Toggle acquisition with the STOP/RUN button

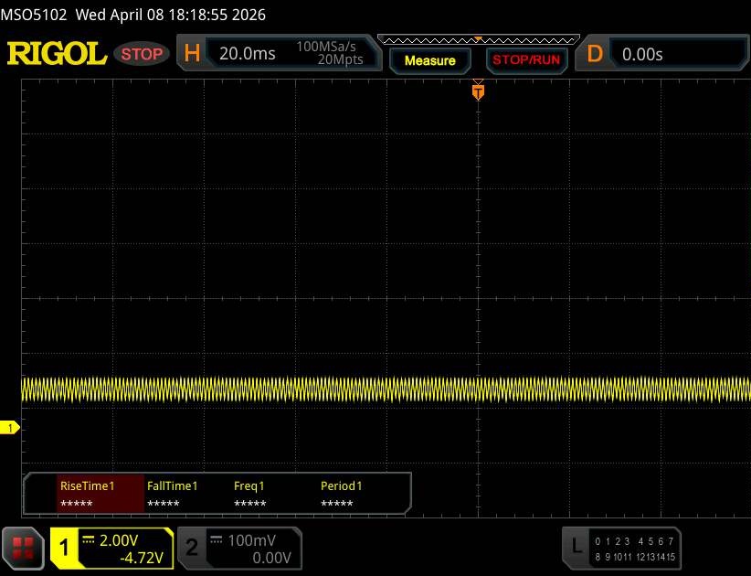click(x=525, y=60)
